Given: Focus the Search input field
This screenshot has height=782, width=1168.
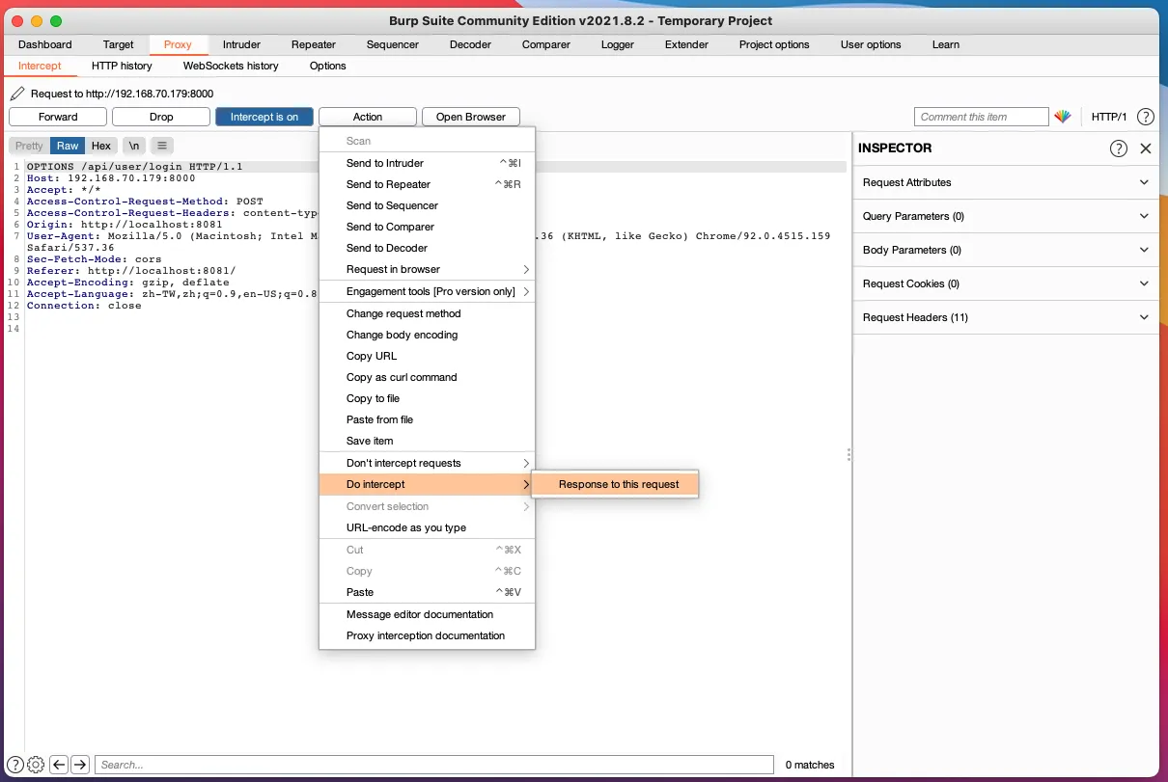Looking at the screenshot, I should pos(433,765).
